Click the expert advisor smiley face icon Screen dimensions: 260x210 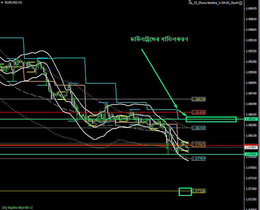[241, 3]
